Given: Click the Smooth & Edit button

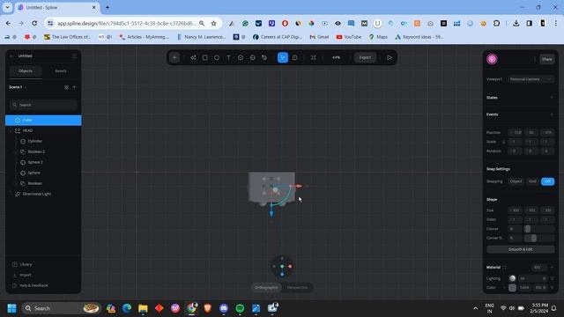Looking at the screenshot, I should [x=521, y=249].
